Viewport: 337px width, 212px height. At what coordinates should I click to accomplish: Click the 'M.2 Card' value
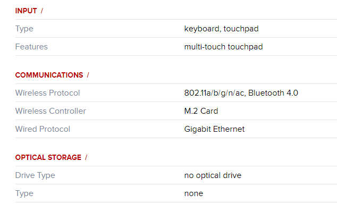point(201,111)
